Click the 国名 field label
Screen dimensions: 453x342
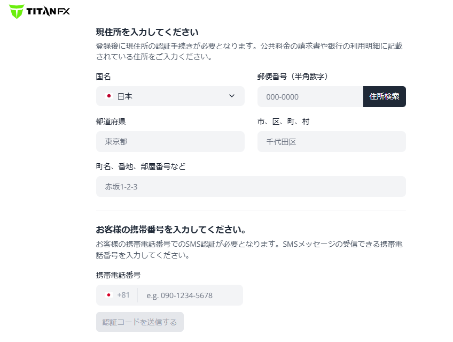104,77
